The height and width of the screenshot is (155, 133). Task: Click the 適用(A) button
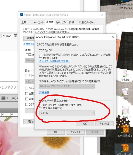click(x=95, y=132)
